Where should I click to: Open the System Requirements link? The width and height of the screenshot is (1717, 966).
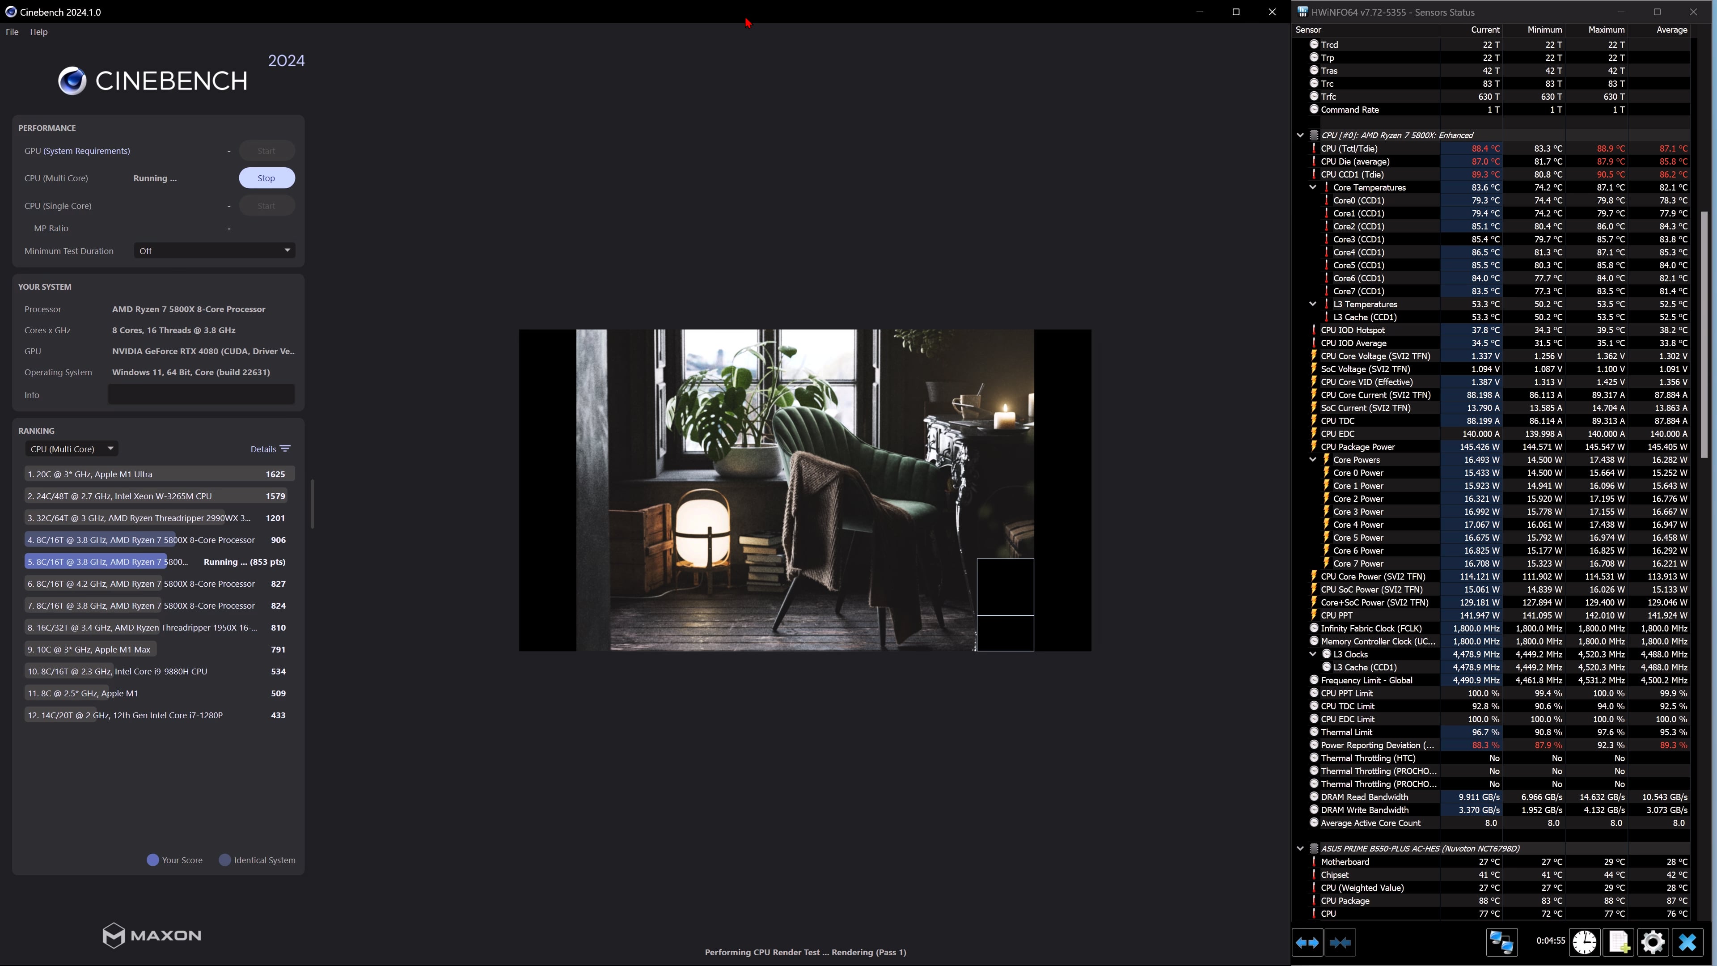tap(87, 151)
